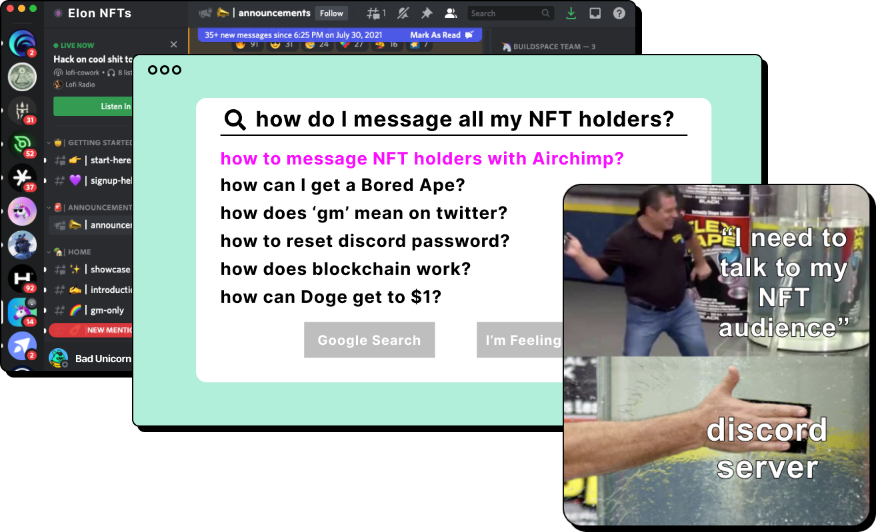
Task: Select the server icon with 92 badge
Action: [22, 278]
